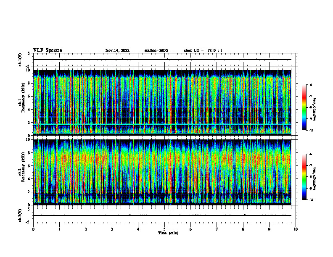Click the "4" kHz tick on ch.1 axis

point(29,110)
